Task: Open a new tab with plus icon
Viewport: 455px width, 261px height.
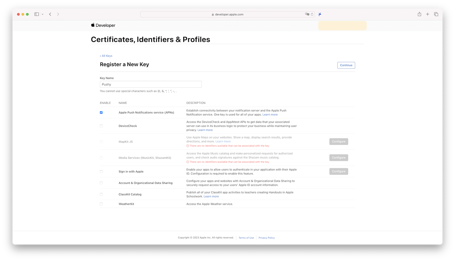Action: pyautogui.click(x=428, y=14)
